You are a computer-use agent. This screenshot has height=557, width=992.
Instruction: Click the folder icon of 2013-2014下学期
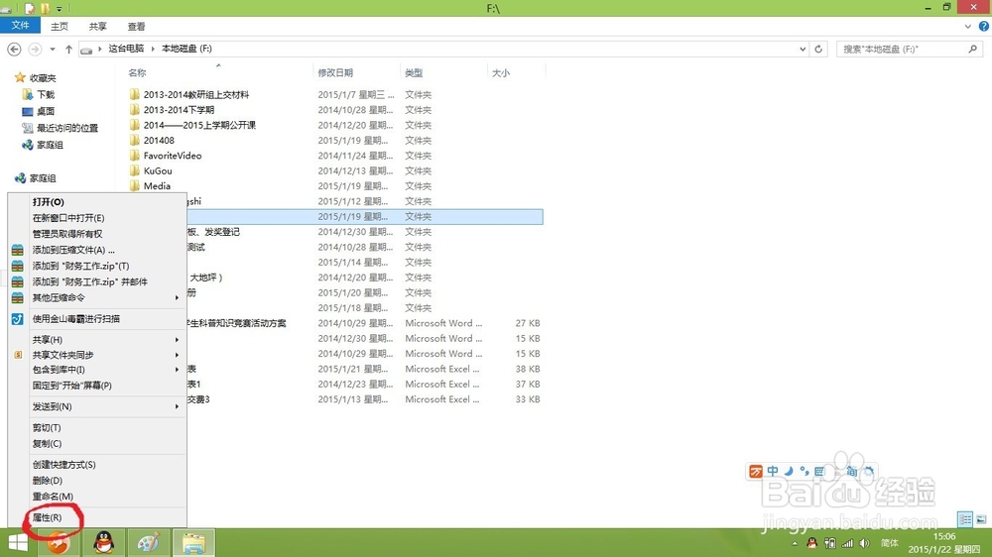point(134,109)
